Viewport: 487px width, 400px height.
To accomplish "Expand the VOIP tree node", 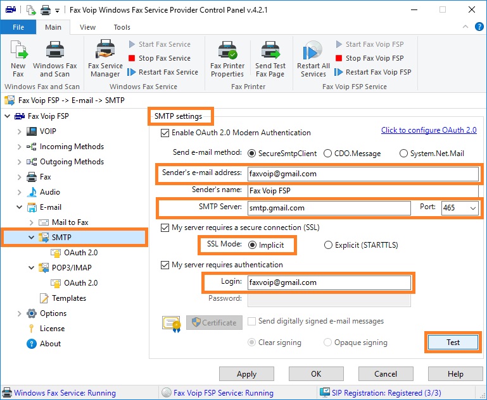I will point(19,131).
